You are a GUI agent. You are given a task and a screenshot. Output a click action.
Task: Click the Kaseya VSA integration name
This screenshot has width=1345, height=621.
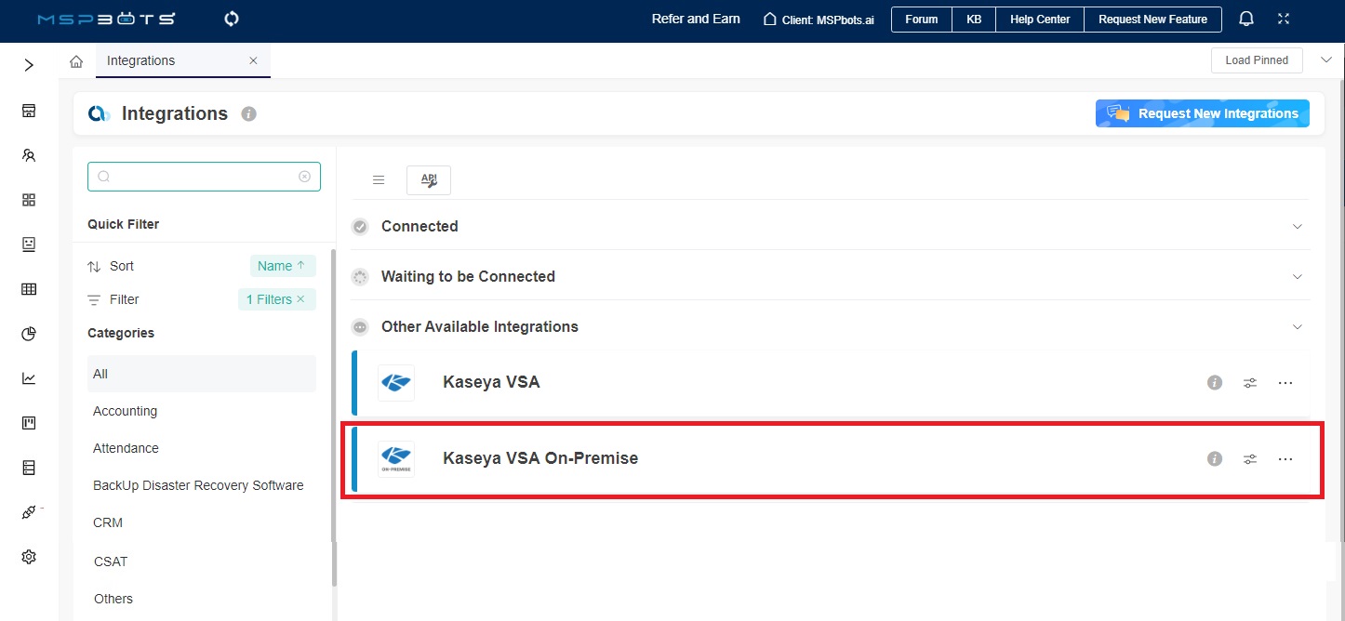491,382
